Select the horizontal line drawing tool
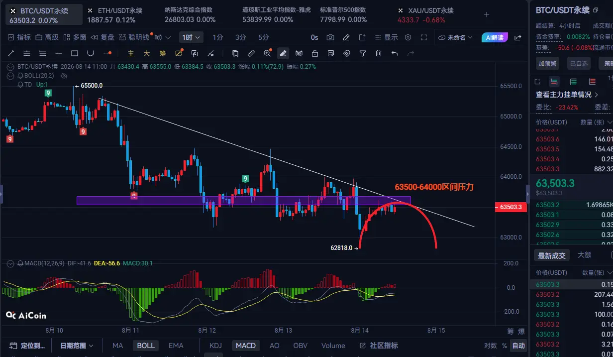 [x=59, y=53]
